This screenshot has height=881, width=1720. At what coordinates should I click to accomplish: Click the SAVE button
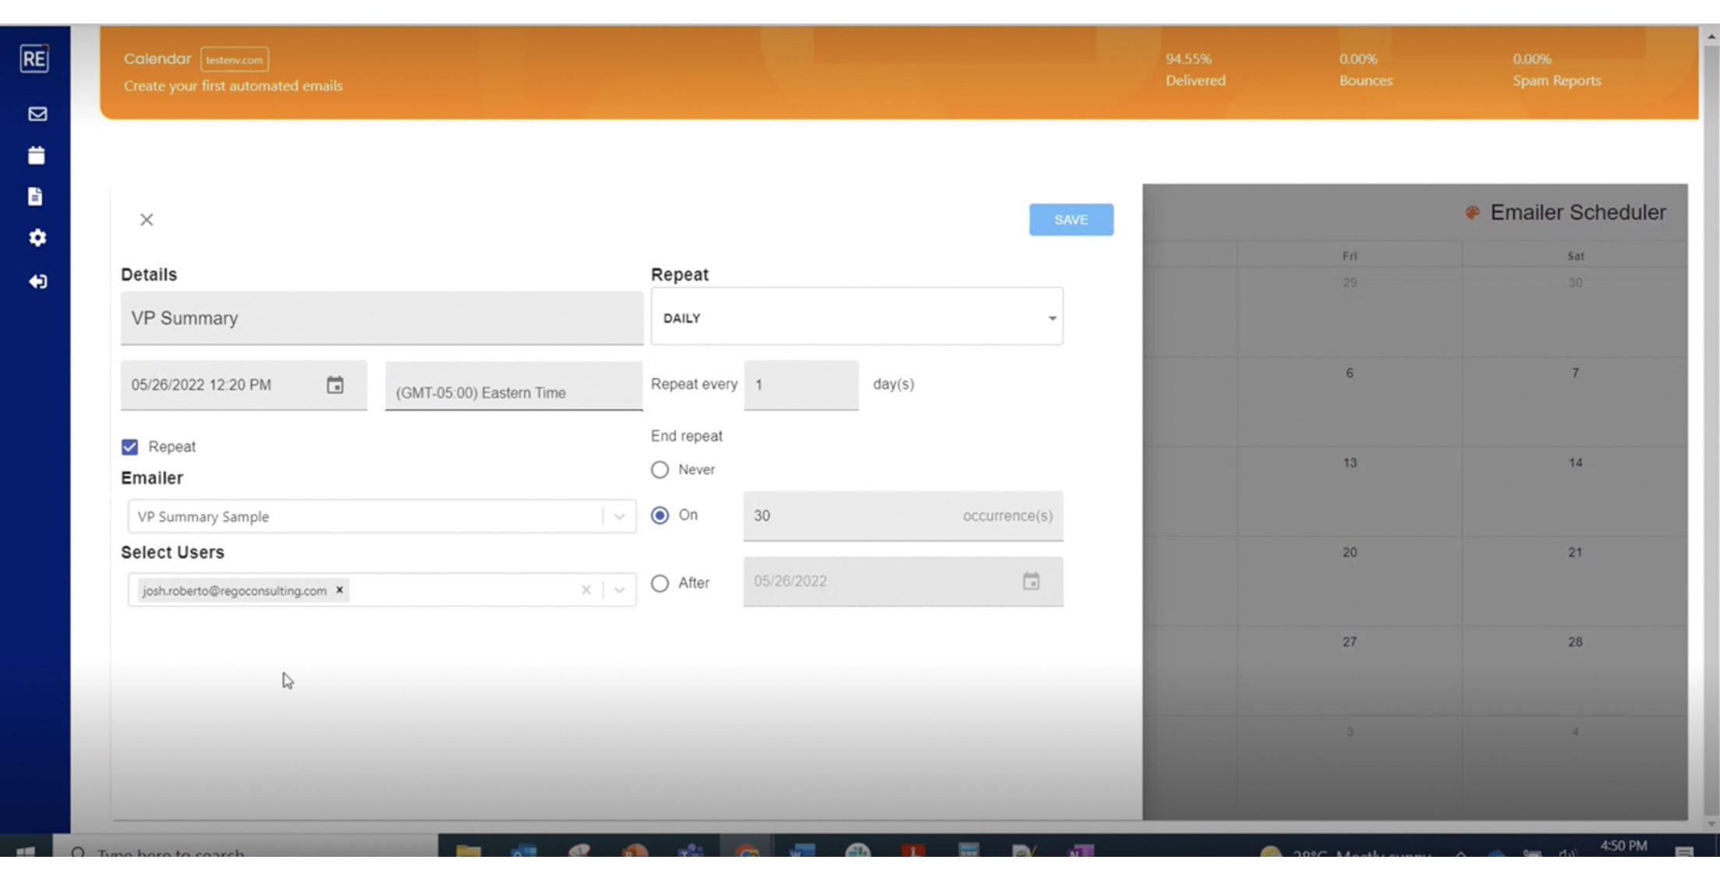[x=1071, y=220]
